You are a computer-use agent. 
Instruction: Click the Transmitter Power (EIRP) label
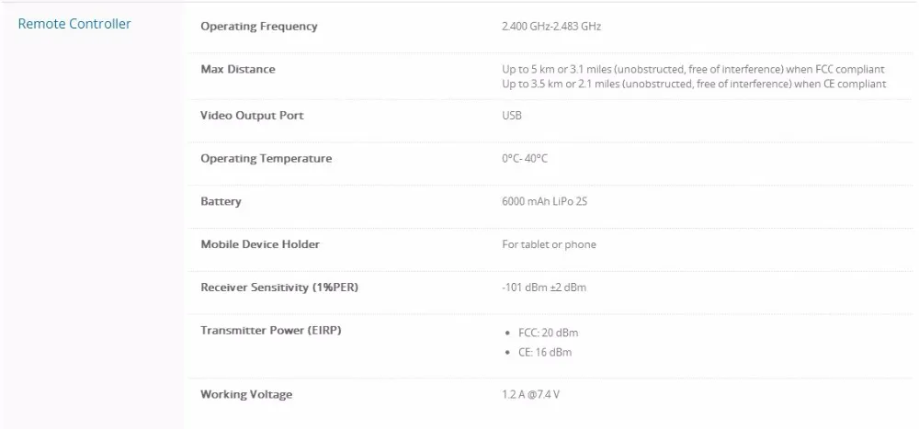pos(270,330)
